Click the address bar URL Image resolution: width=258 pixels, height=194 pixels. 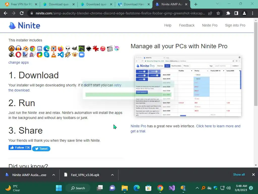[x=120, y=13]
